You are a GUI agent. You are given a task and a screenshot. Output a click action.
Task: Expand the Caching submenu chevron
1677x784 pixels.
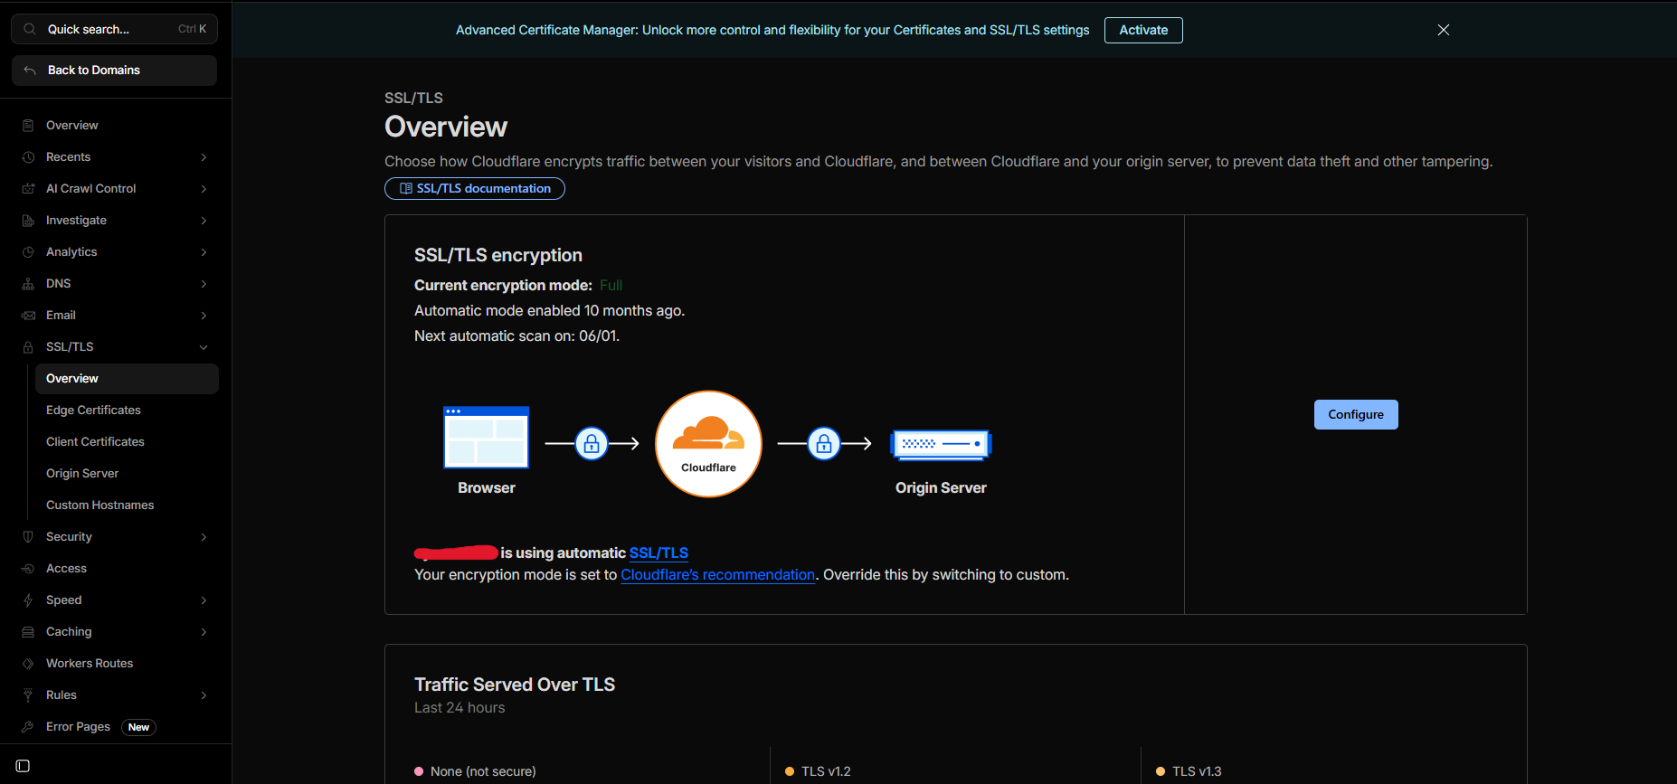click(204, 632)
